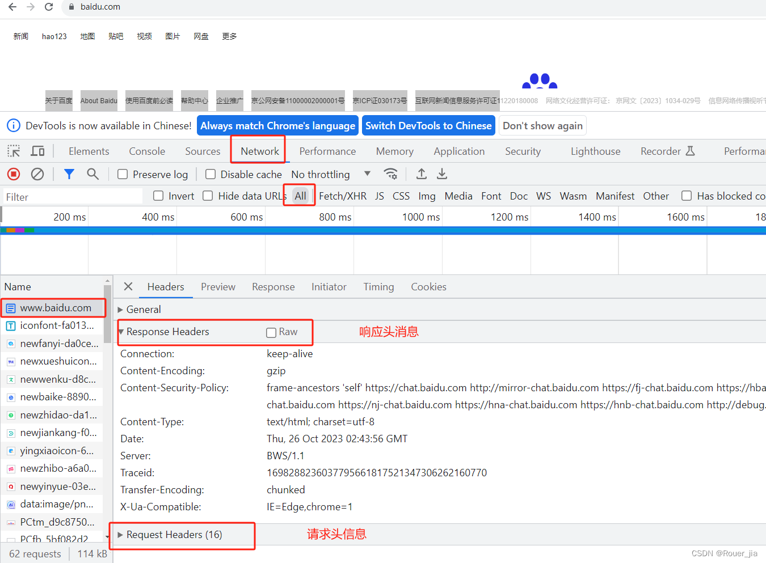766x563 pixels.
Task: Tick the Has blocked cookies checkbox
Action: tap(687, 196)
